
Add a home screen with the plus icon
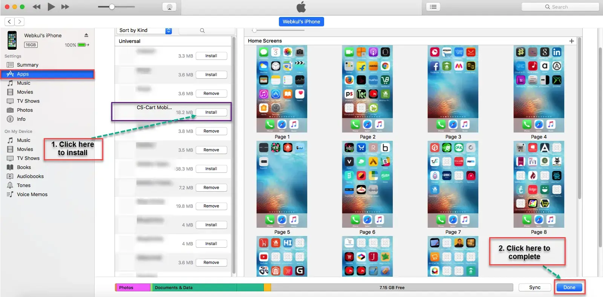click(572, 41)
